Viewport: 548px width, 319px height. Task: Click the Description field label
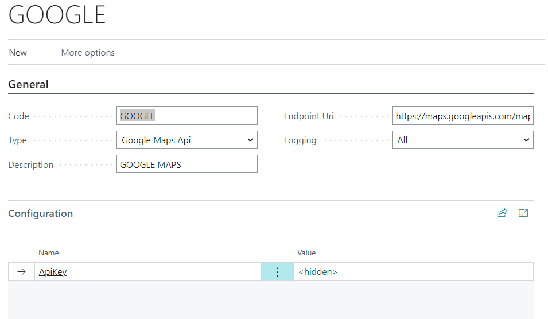31,164
